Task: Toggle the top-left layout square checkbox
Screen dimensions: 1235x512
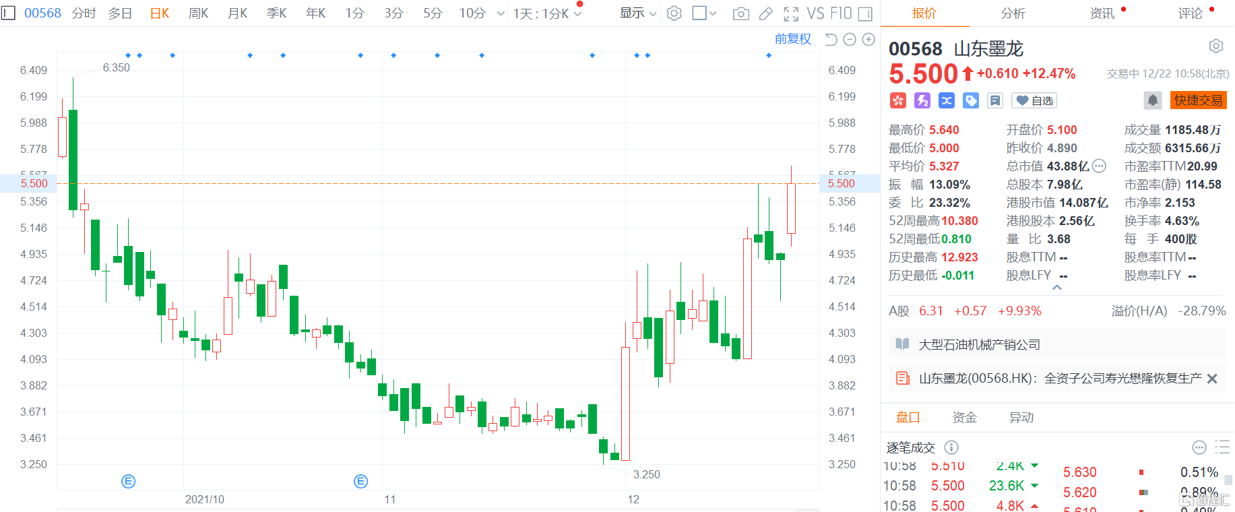Action: tap(8, 13)
